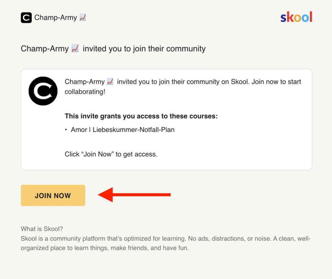The height and width of the screenshot is (279, 332).
Task: Click the small Champ-Army logo in header
Action: tap(26, 17)
